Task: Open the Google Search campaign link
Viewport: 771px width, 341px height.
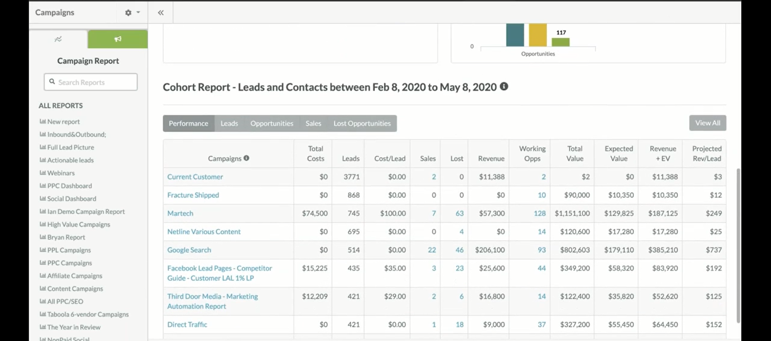Action: (x=189, y=250)
